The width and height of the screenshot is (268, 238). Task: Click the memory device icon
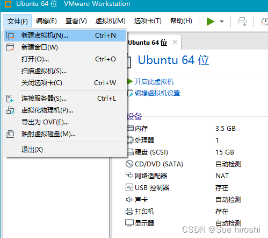tap(131, 128)
